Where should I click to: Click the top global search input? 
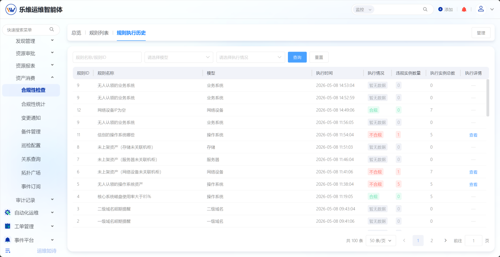[398, 9]
